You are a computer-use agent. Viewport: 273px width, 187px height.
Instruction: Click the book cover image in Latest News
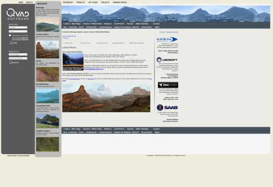point(73,62)
